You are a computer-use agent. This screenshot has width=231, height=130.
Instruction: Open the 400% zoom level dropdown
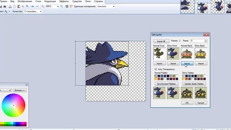tap(58, 6)
